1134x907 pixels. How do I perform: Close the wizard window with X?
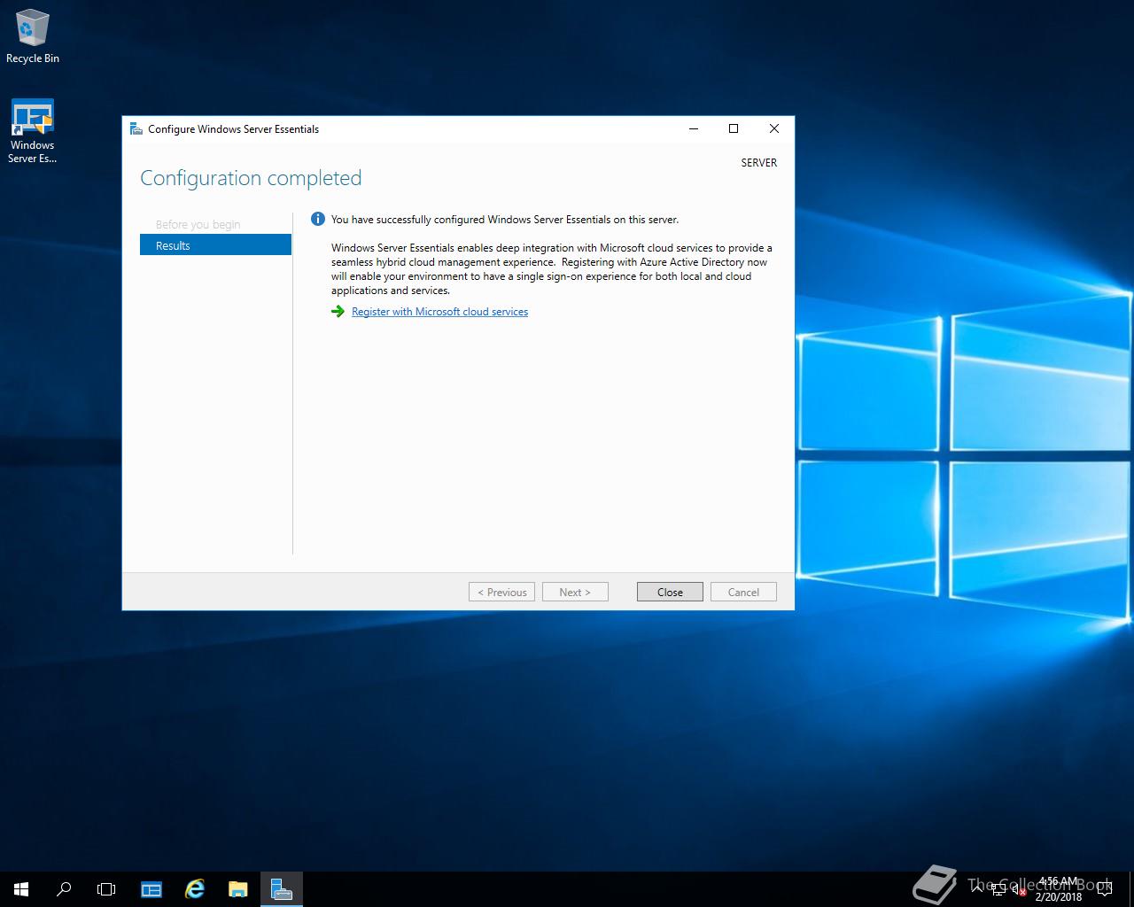(x=774, y=128)
